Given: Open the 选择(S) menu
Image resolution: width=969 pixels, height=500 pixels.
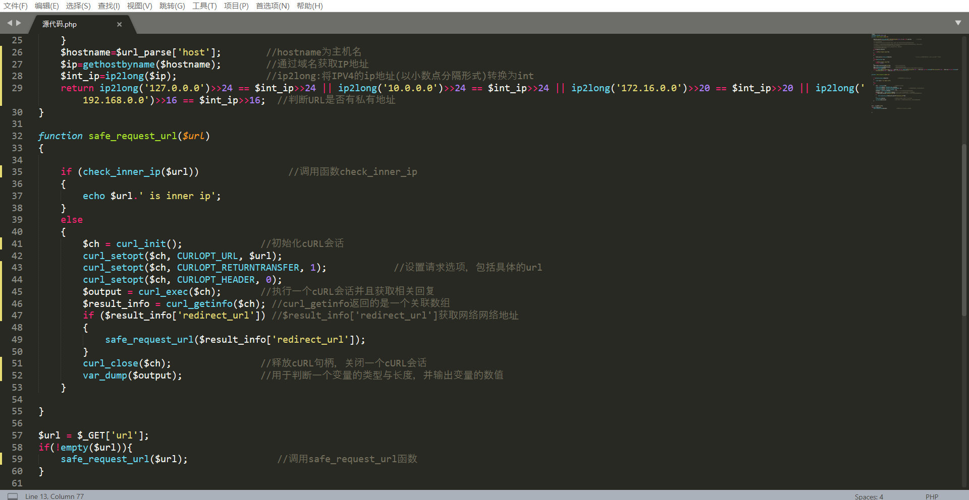Looking at the screenshot, I should coord(78,6).
